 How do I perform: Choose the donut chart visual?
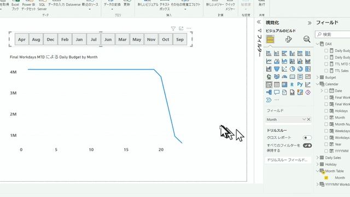point(300,69)
